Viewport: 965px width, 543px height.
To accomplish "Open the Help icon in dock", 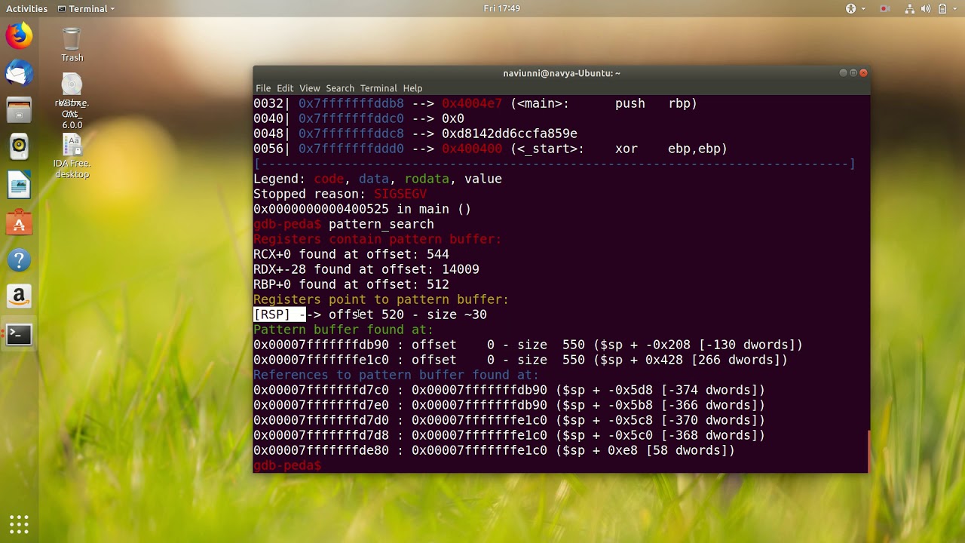I will click(19, 260).
